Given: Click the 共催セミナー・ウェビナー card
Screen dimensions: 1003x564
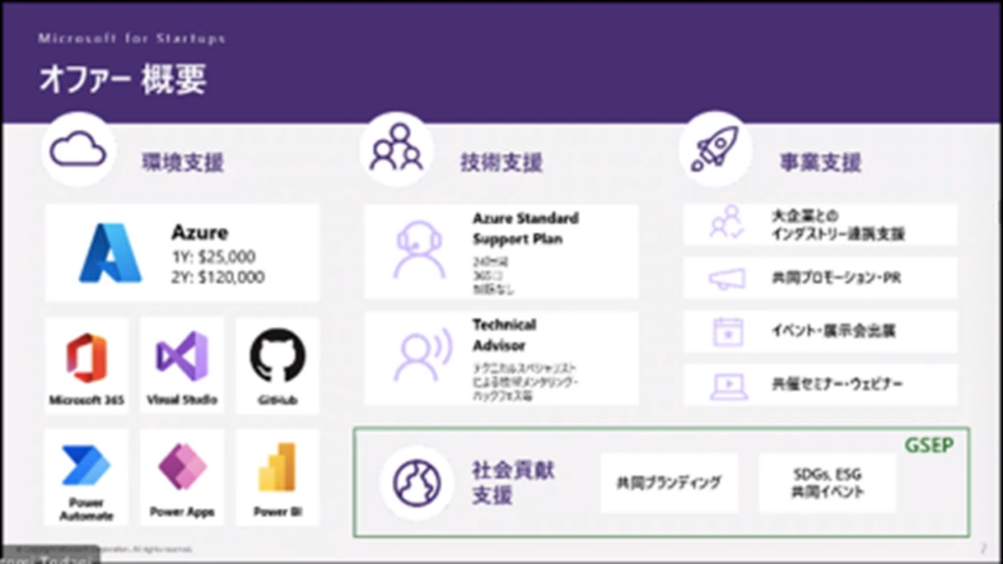Looking at the screenshot, I should pyautogui.click(x=820, y=385).
